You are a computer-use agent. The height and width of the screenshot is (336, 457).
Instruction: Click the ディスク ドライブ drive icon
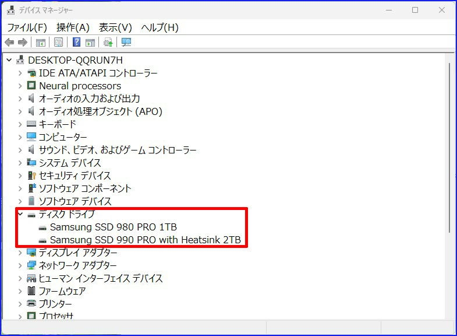tap(31, 215)
